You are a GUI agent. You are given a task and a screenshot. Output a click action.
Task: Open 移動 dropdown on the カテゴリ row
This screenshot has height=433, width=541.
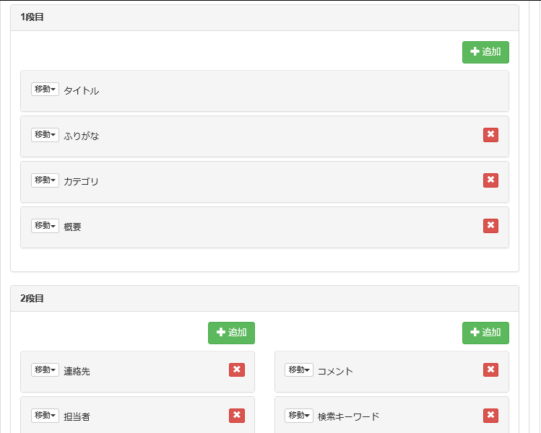tap(45, 180)
